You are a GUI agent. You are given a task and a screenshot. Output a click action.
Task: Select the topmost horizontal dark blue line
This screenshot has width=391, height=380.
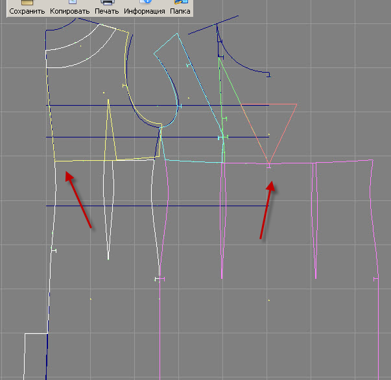(x=158, y=106)
